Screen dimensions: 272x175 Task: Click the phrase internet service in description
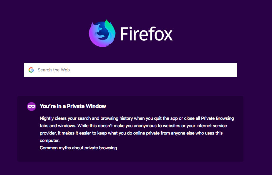(x=210, y=126)
